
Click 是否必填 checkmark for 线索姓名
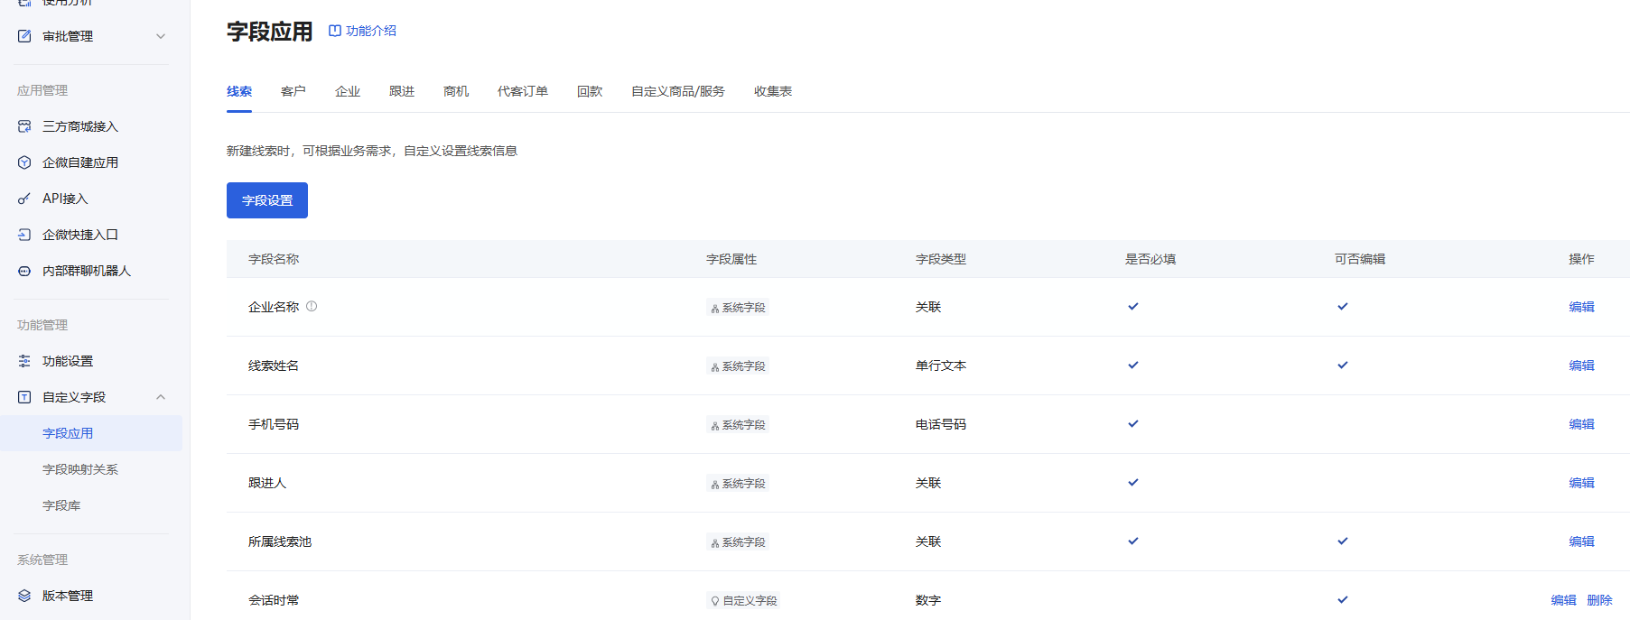point(1133,366)
